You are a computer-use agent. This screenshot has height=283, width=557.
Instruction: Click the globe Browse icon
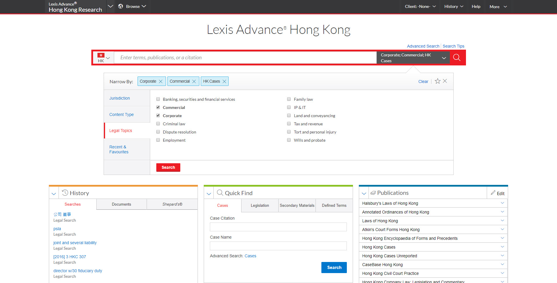click(x=121, y=6)
